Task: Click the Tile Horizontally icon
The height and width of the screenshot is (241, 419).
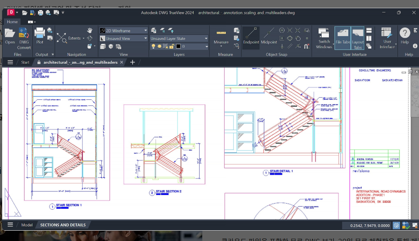Action: tap(369, 31)
